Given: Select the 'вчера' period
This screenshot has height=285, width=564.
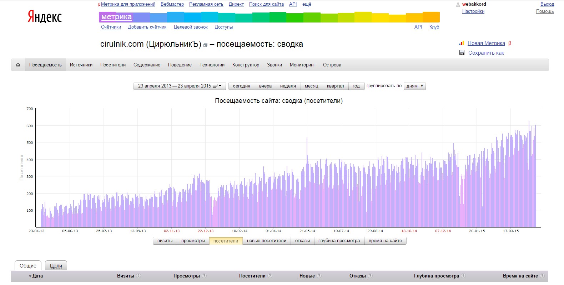Looking at the screenshot, I should pyautogui.click(x=265, y=86).
